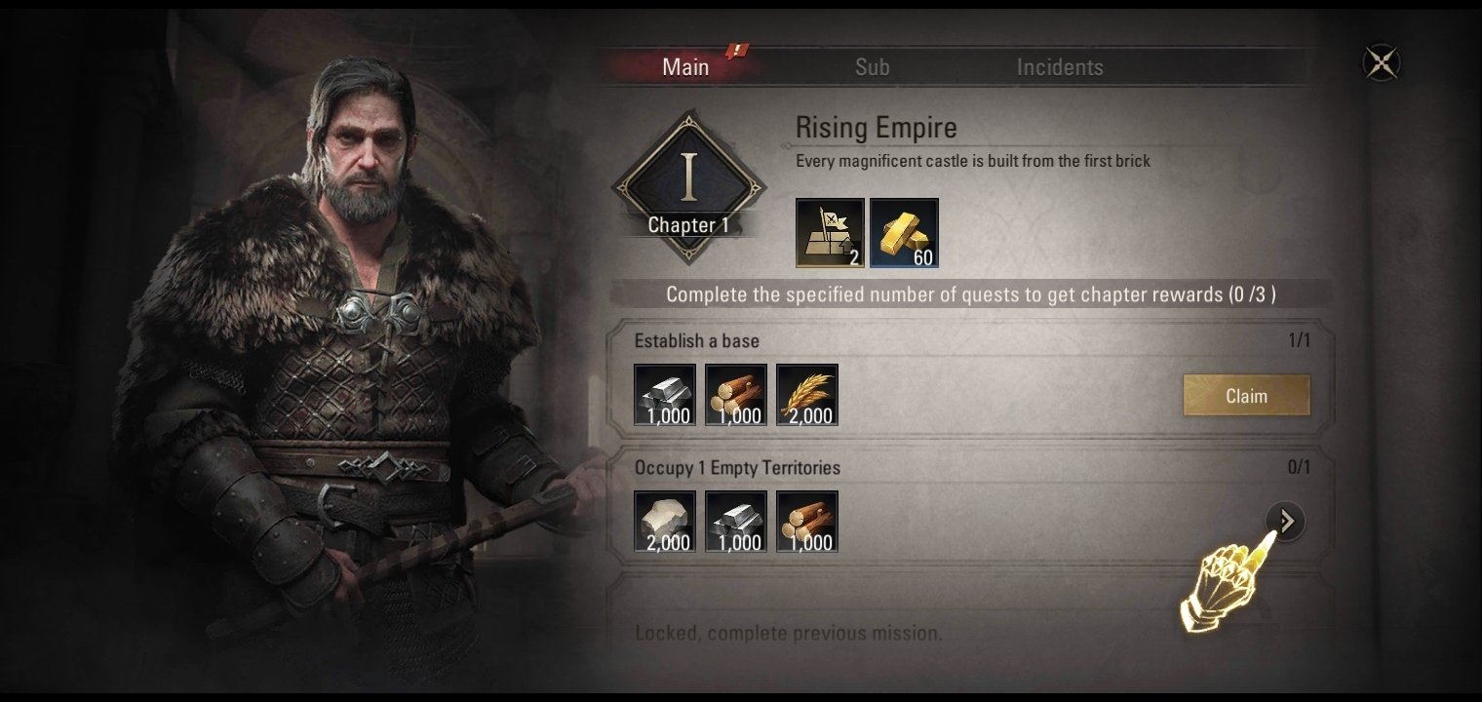Select the 1,000 iron reward under Establish a base
The image size is (1482, 702).
665,395
